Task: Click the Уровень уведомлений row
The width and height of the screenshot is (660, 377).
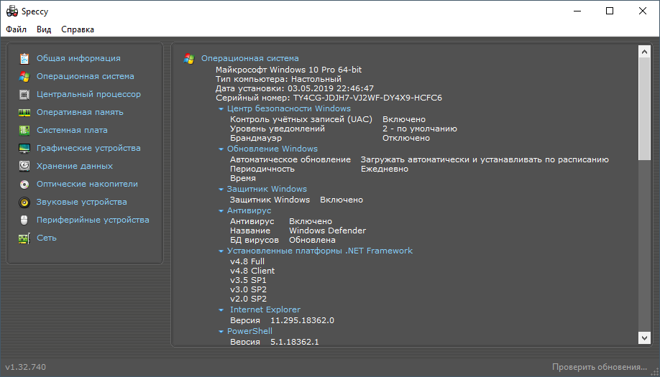Action: (344, 129)
